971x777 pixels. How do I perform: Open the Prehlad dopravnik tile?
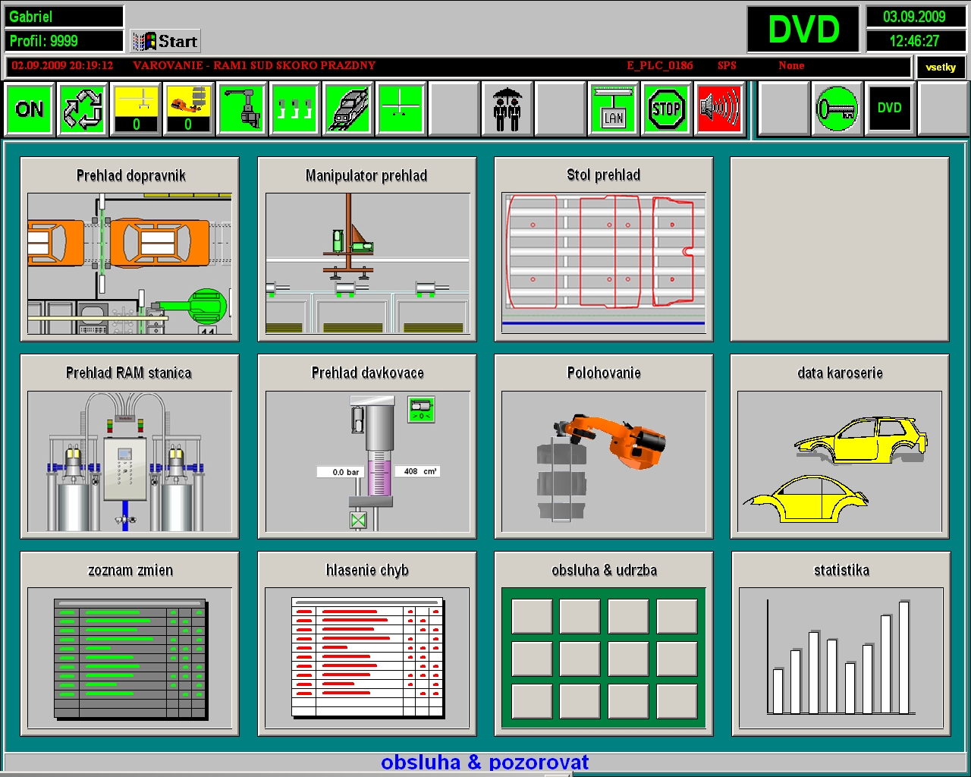(x=130, y=249)
